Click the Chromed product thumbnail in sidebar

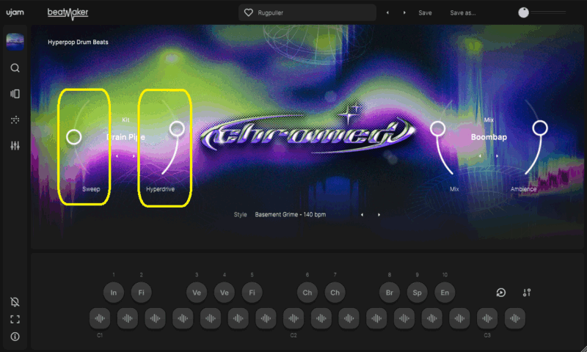pyautogui.click(x=15, y=42)
